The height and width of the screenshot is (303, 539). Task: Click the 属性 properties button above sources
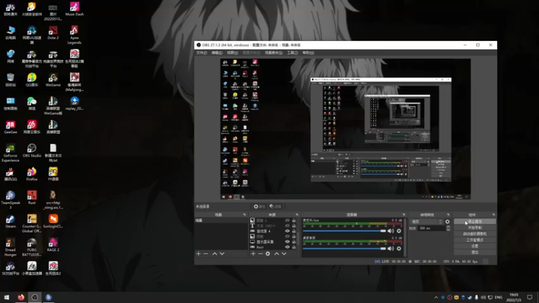click(259, 207)
